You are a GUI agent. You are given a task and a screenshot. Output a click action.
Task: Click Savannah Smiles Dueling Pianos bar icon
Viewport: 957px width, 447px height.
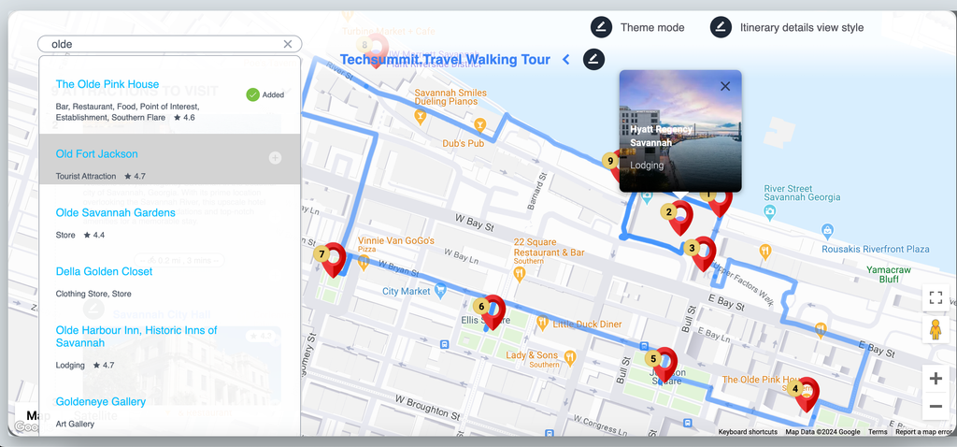click(420, 115)
